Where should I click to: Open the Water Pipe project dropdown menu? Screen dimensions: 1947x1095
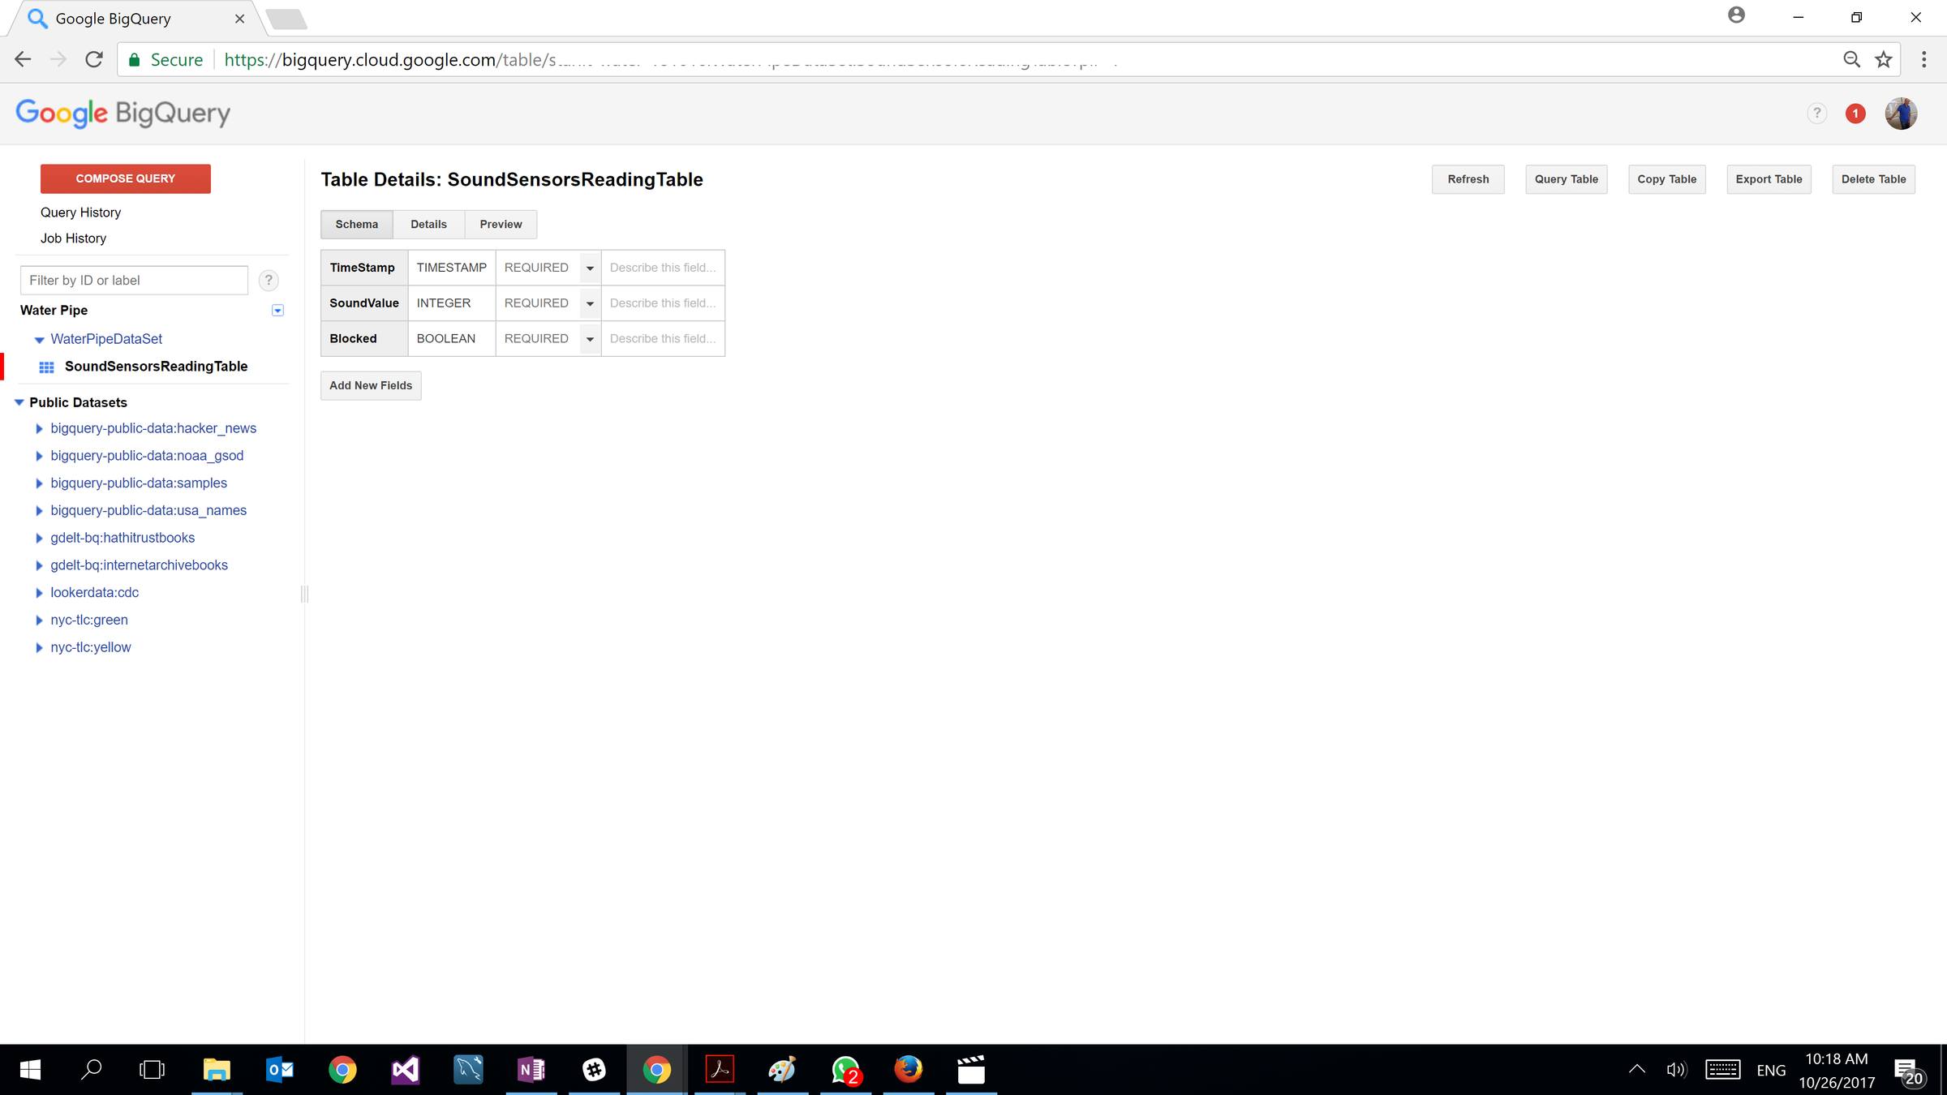(x=277, y=311)
